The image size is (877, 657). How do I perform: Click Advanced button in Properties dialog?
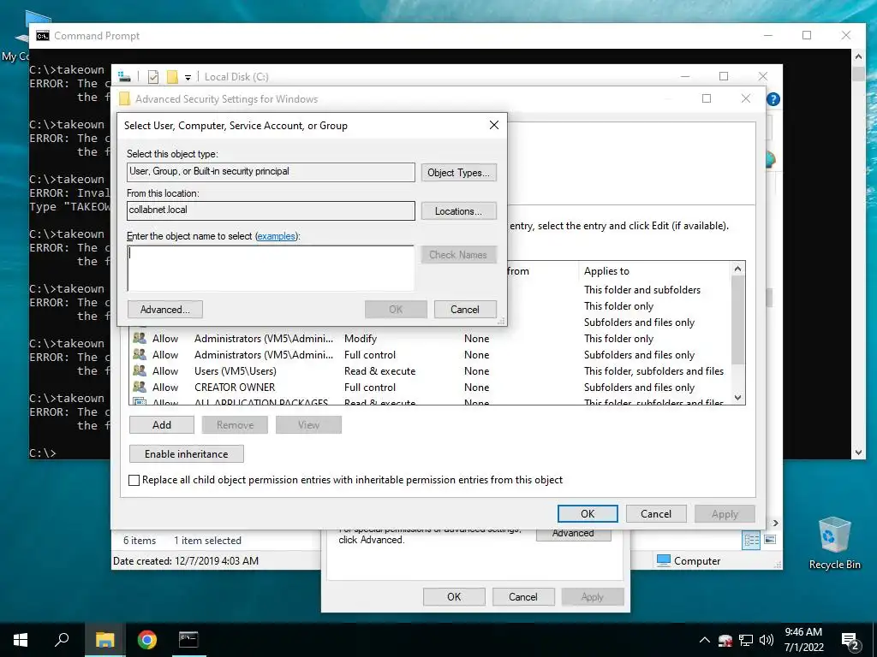(x=573, y=535)
